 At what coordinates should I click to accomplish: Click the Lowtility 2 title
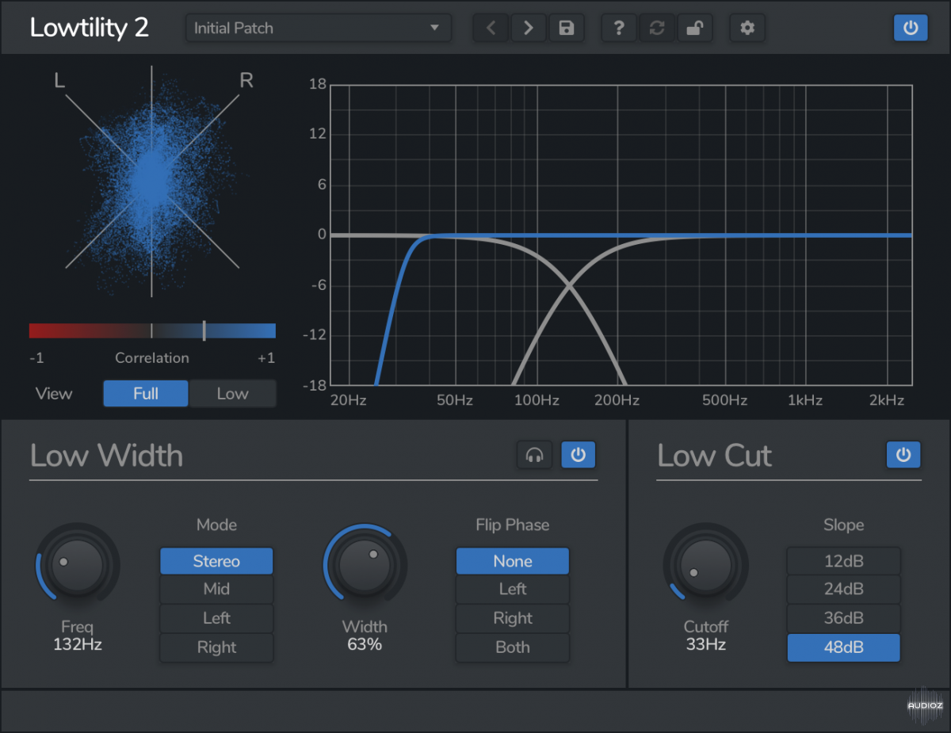tap(89, 28)
